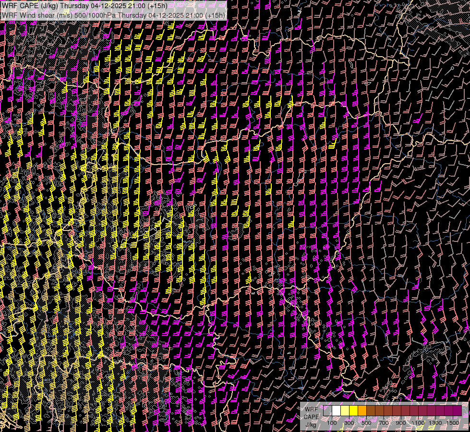Click the WRF CAPE title line
The height and width of the screenshot is (432, 470).
(84, 6)
